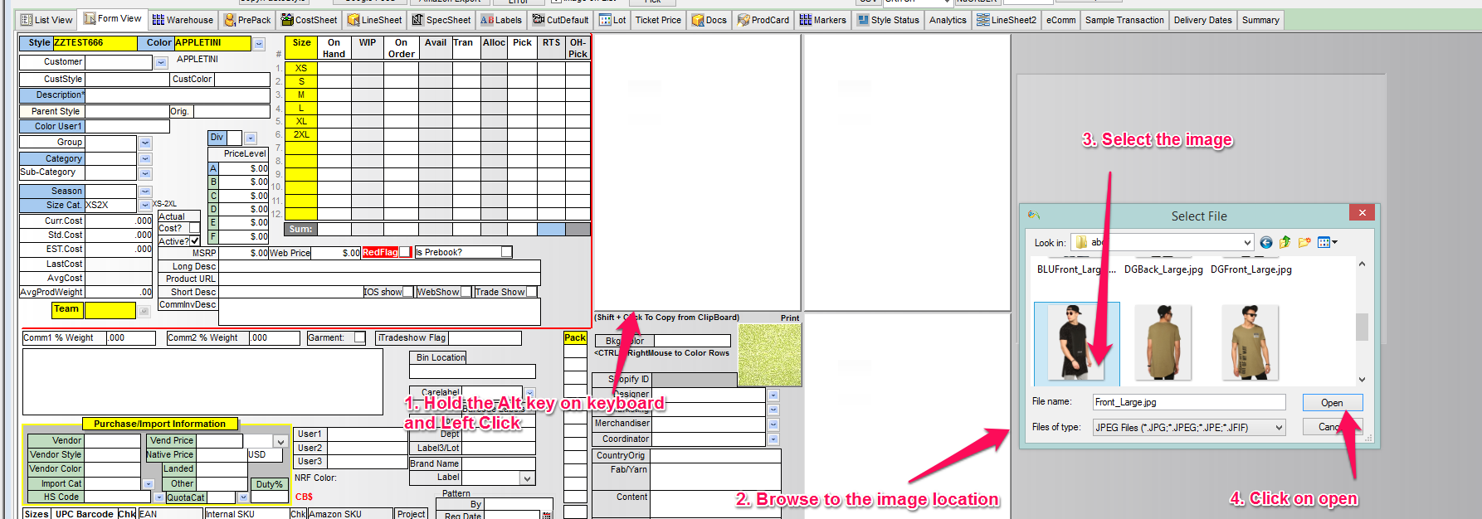This screenshot has width=1482, height=519.
Task: Click the Docs tab icon
Action: tap(698, 20)
